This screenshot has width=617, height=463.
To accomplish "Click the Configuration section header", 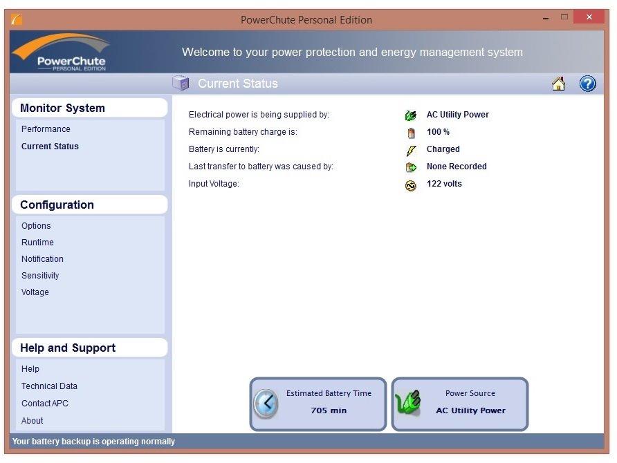I will [90, 205].
